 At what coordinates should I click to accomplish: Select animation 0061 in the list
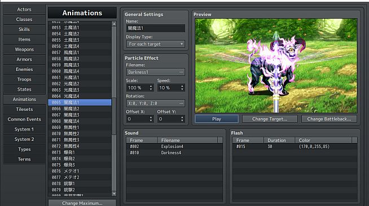point(80,78)
